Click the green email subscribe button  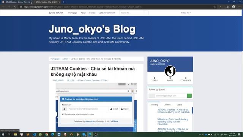tap(189, 96)
